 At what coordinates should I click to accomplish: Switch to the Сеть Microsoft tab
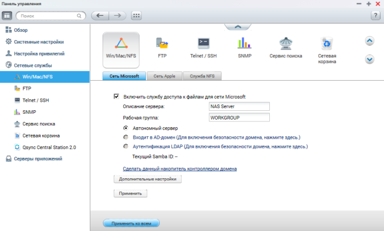[x=124, y=76]
